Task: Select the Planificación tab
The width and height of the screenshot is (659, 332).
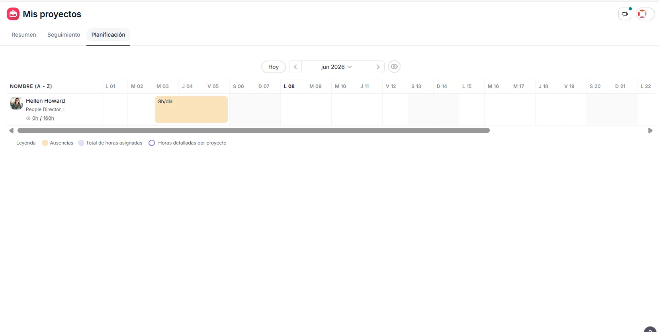Action: point(108,35)
